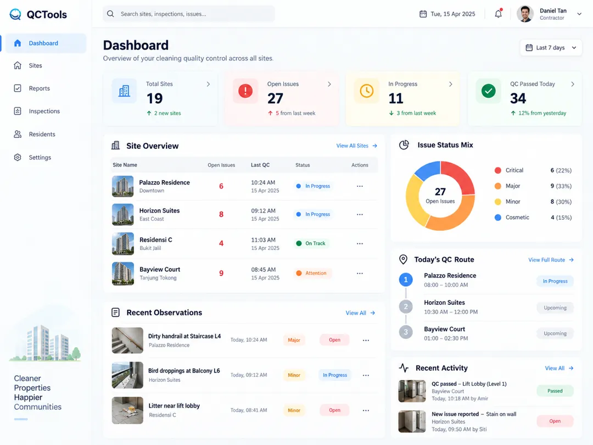
Task: Open actions menu for Residensi C row
Action: (x=360, y=244)
